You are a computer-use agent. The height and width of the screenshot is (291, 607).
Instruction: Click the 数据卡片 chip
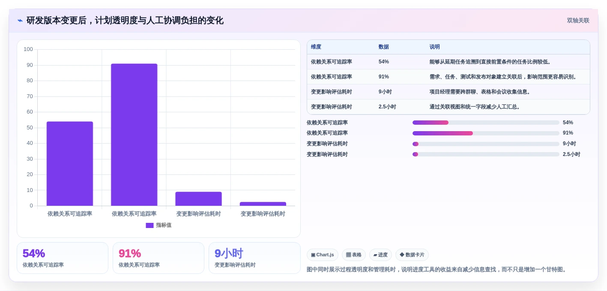pos(412,255)
